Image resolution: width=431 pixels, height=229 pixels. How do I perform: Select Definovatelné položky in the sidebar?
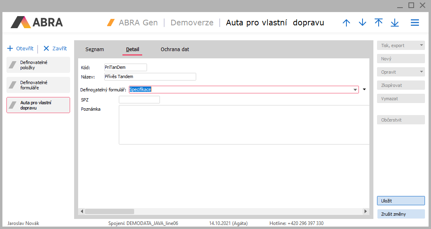point(38,65)
